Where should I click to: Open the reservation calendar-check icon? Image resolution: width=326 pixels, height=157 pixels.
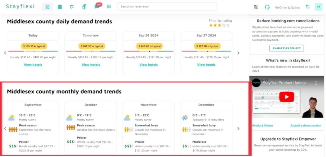[72, 7]
